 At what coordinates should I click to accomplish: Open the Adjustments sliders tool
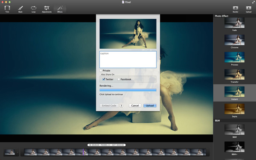(x=47, y=9)
